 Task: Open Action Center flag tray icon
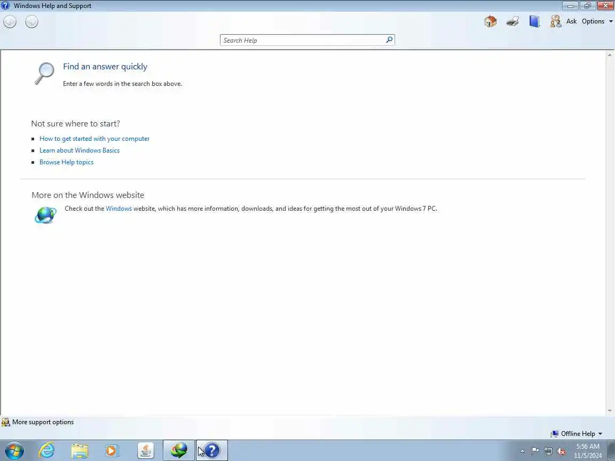click(x=535, y=451)
